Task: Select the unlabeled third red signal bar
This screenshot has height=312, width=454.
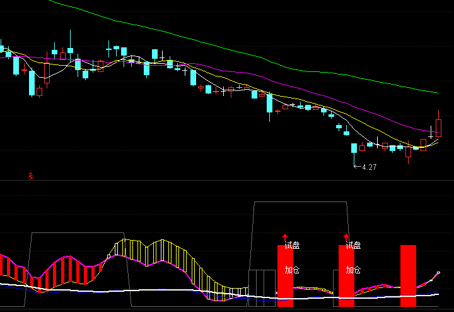Action: 408,276
